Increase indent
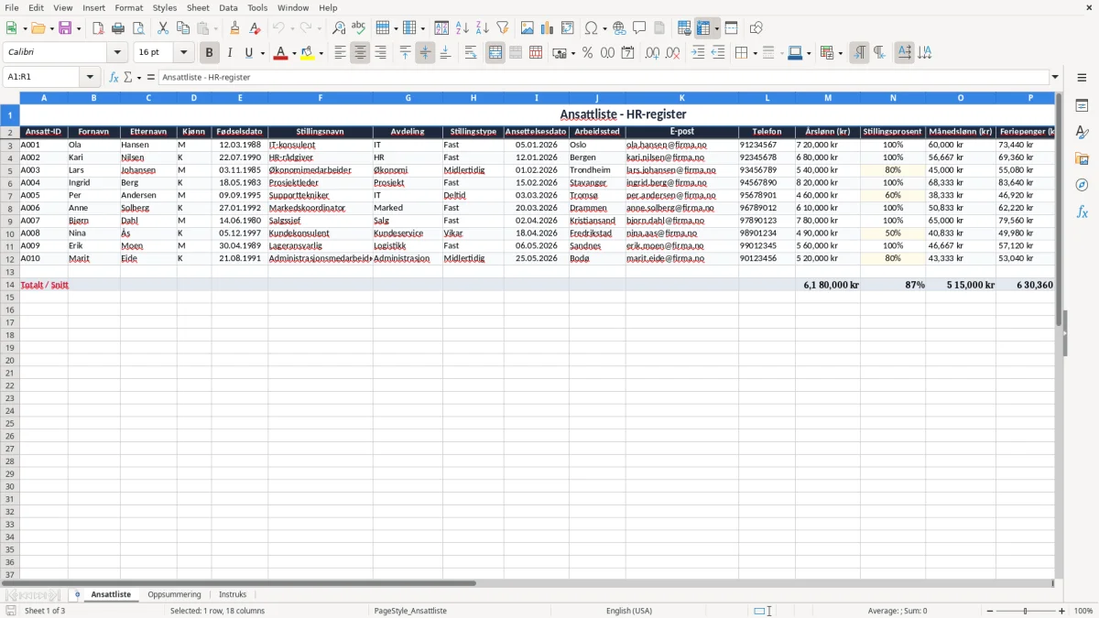Viewport: 1099px width, 618px height. click(698, 53)
